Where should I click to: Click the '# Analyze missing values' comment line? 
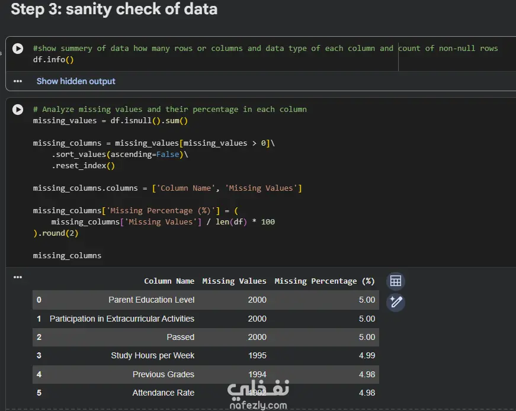pyautogui.click(x=170, y=109)
